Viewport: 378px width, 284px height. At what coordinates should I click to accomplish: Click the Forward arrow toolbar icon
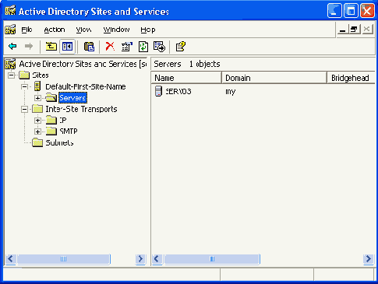[x=29, y=47]
